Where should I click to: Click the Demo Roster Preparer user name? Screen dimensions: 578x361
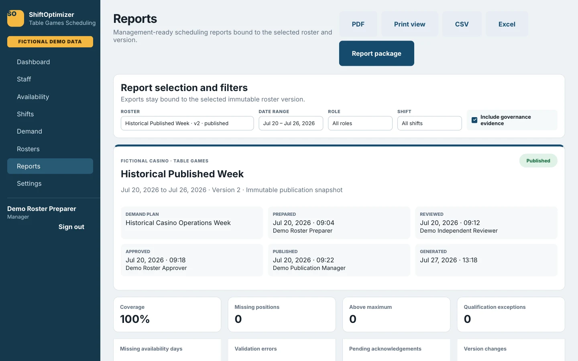[42, 209]
